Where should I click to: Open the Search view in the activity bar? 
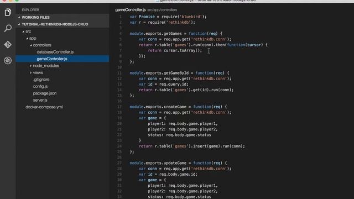click(x=8, y=28)
